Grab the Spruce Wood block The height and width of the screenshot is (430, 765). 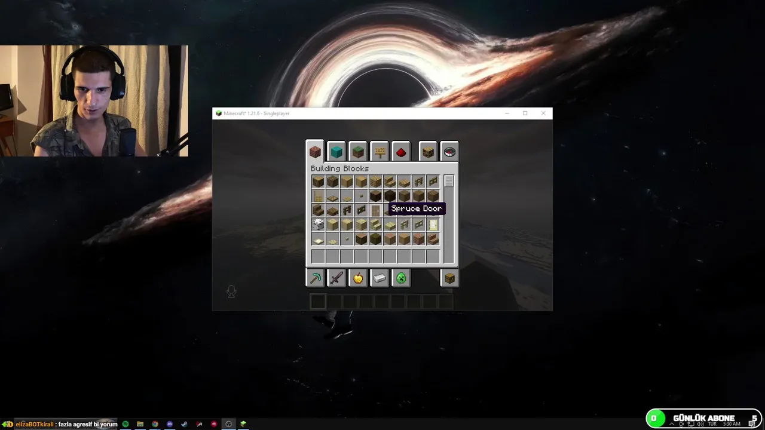390,196
